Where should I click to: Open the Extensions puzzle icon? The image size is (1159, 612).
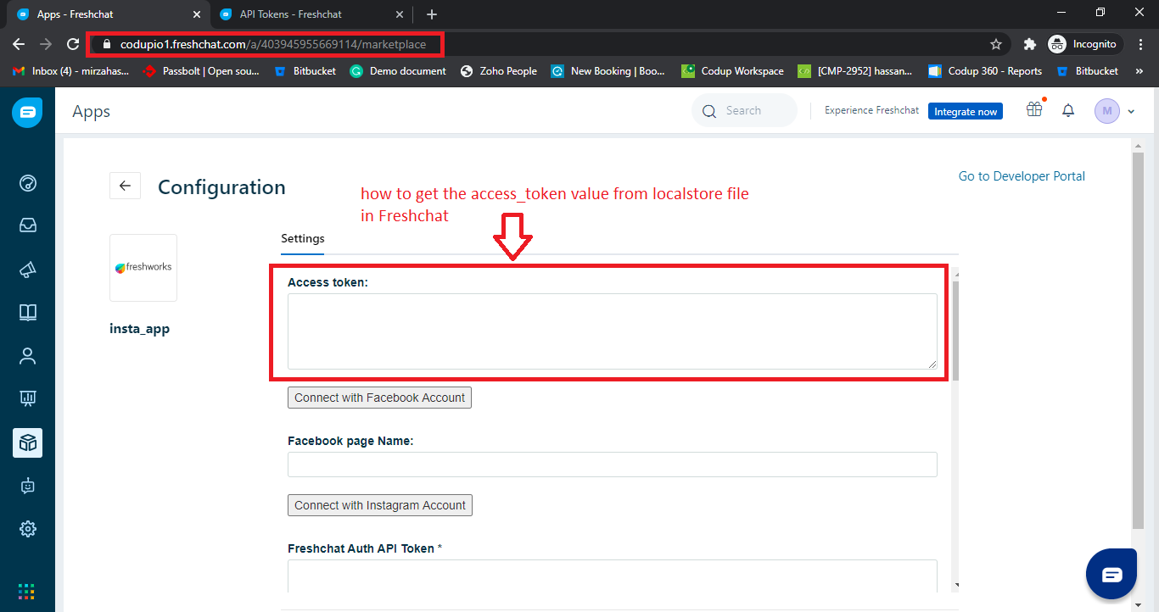pyautogui.click(x=1030, y=44)
